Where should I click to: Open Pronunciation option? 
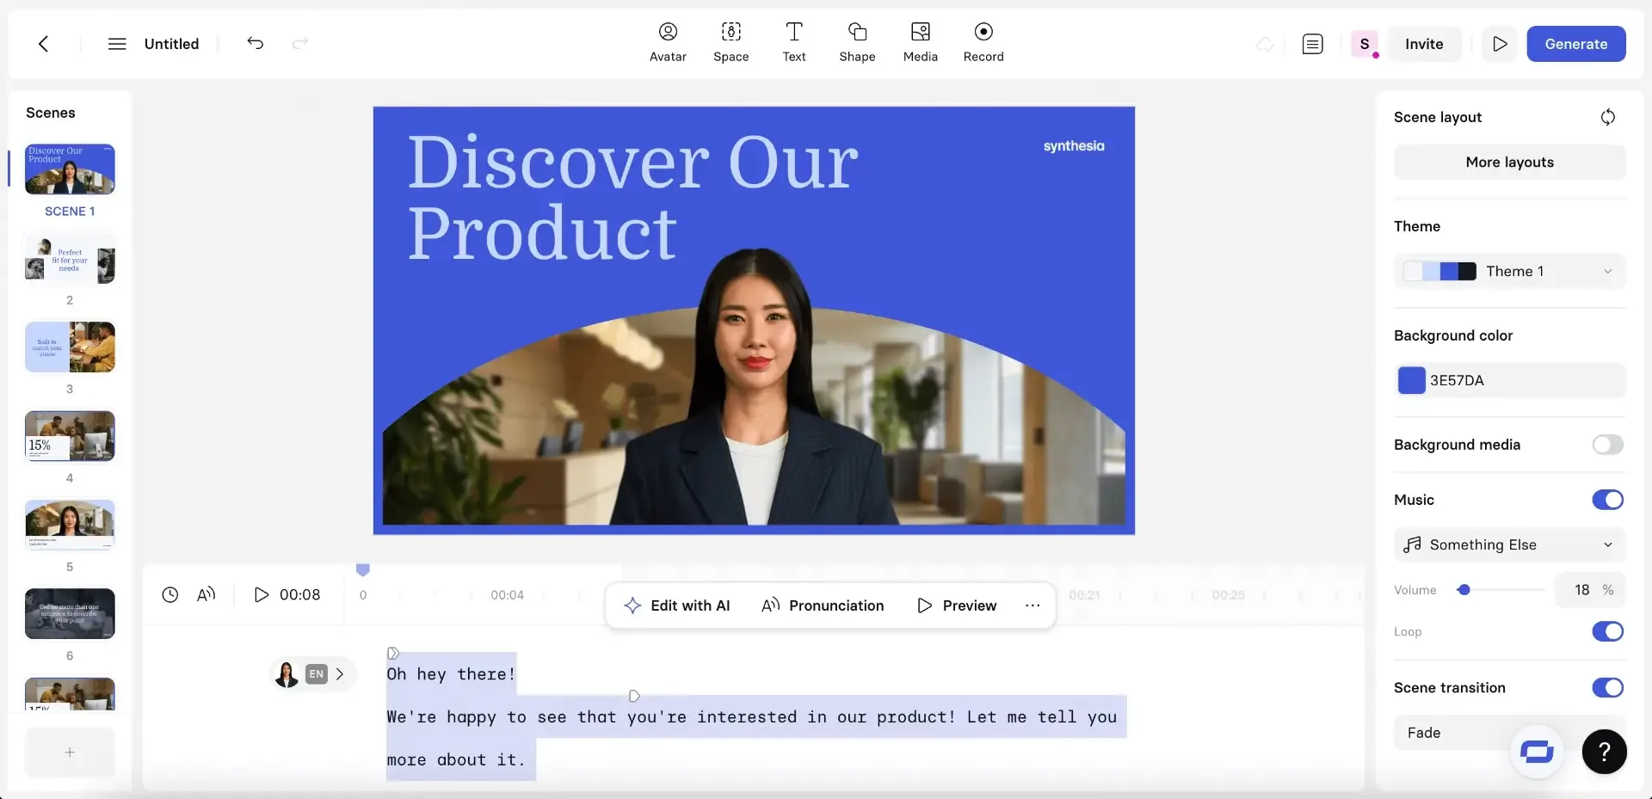pyautogui.click(x=823, y=605)
